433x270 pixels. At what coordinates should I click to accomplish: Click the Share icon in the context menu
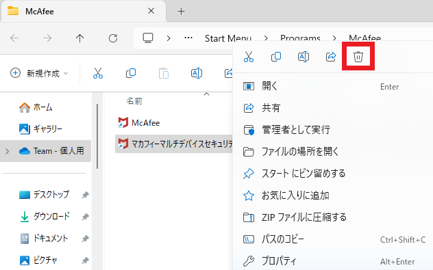tap(331, 57)
